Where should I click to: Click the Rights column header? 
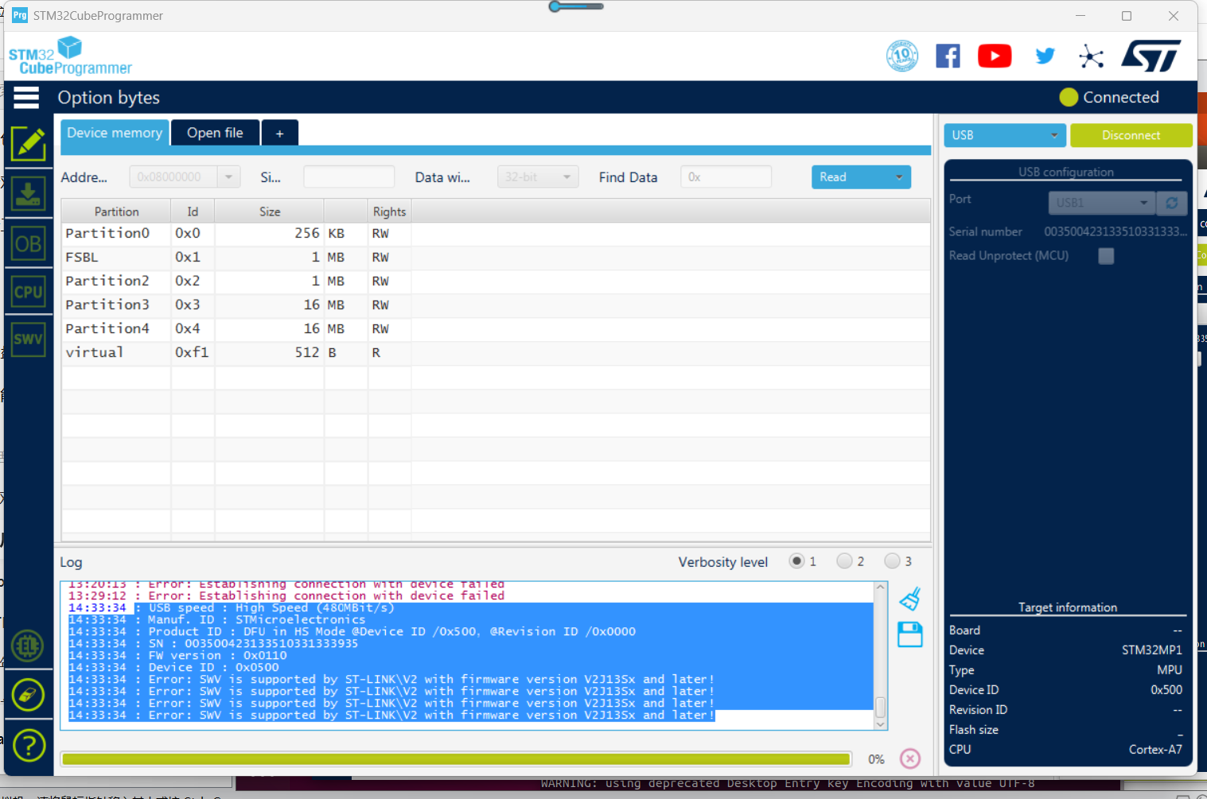389,211
